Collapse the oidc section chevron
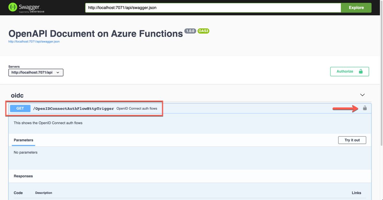 pos(362,95)
